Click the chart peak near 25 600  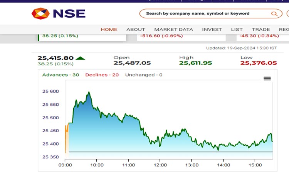coord(89,92)
